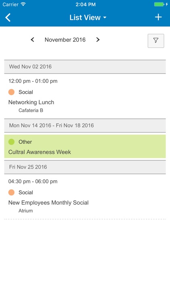Click orange Social dot for Monthly Social
Viewport: 170px width, 303px height.
(x=11, y=192)
